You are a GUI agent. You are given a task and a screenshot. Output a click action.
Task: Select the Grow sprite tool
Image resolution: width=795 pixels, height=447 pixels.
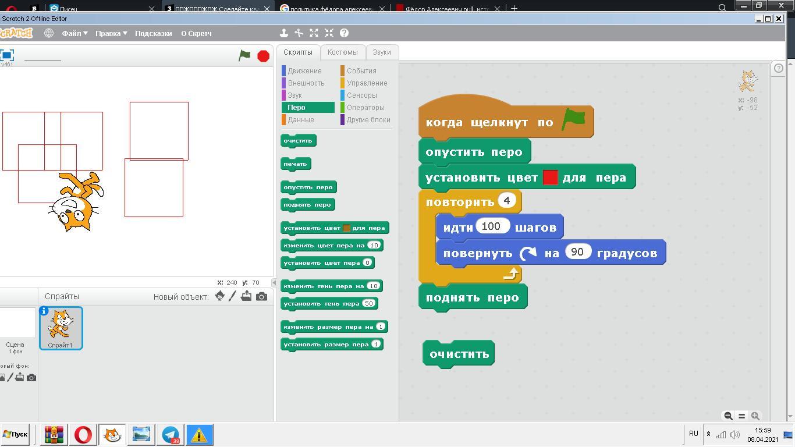point(314,33)
